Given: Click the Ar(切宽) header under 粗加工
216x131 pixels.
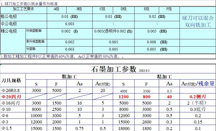Looking at the screenshot, I should pyautogui.click(x=103, y=84).
